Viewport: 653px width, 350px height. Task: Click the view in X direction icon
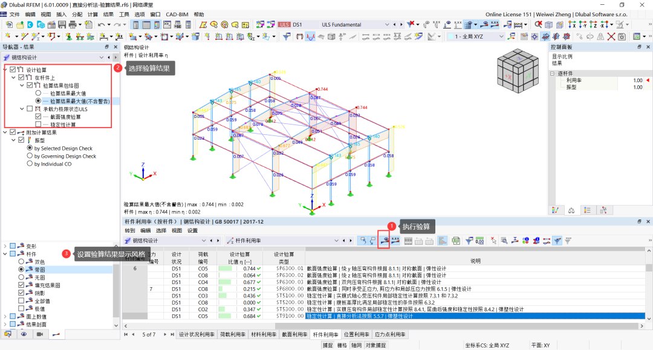point(573,25)
